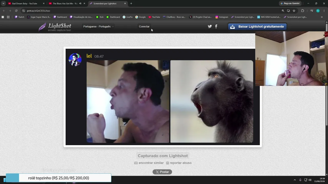This screenshot has width=328, height=184.
Task: Click the rolê topzinho donation goal bar
Action: click(58, 178)
